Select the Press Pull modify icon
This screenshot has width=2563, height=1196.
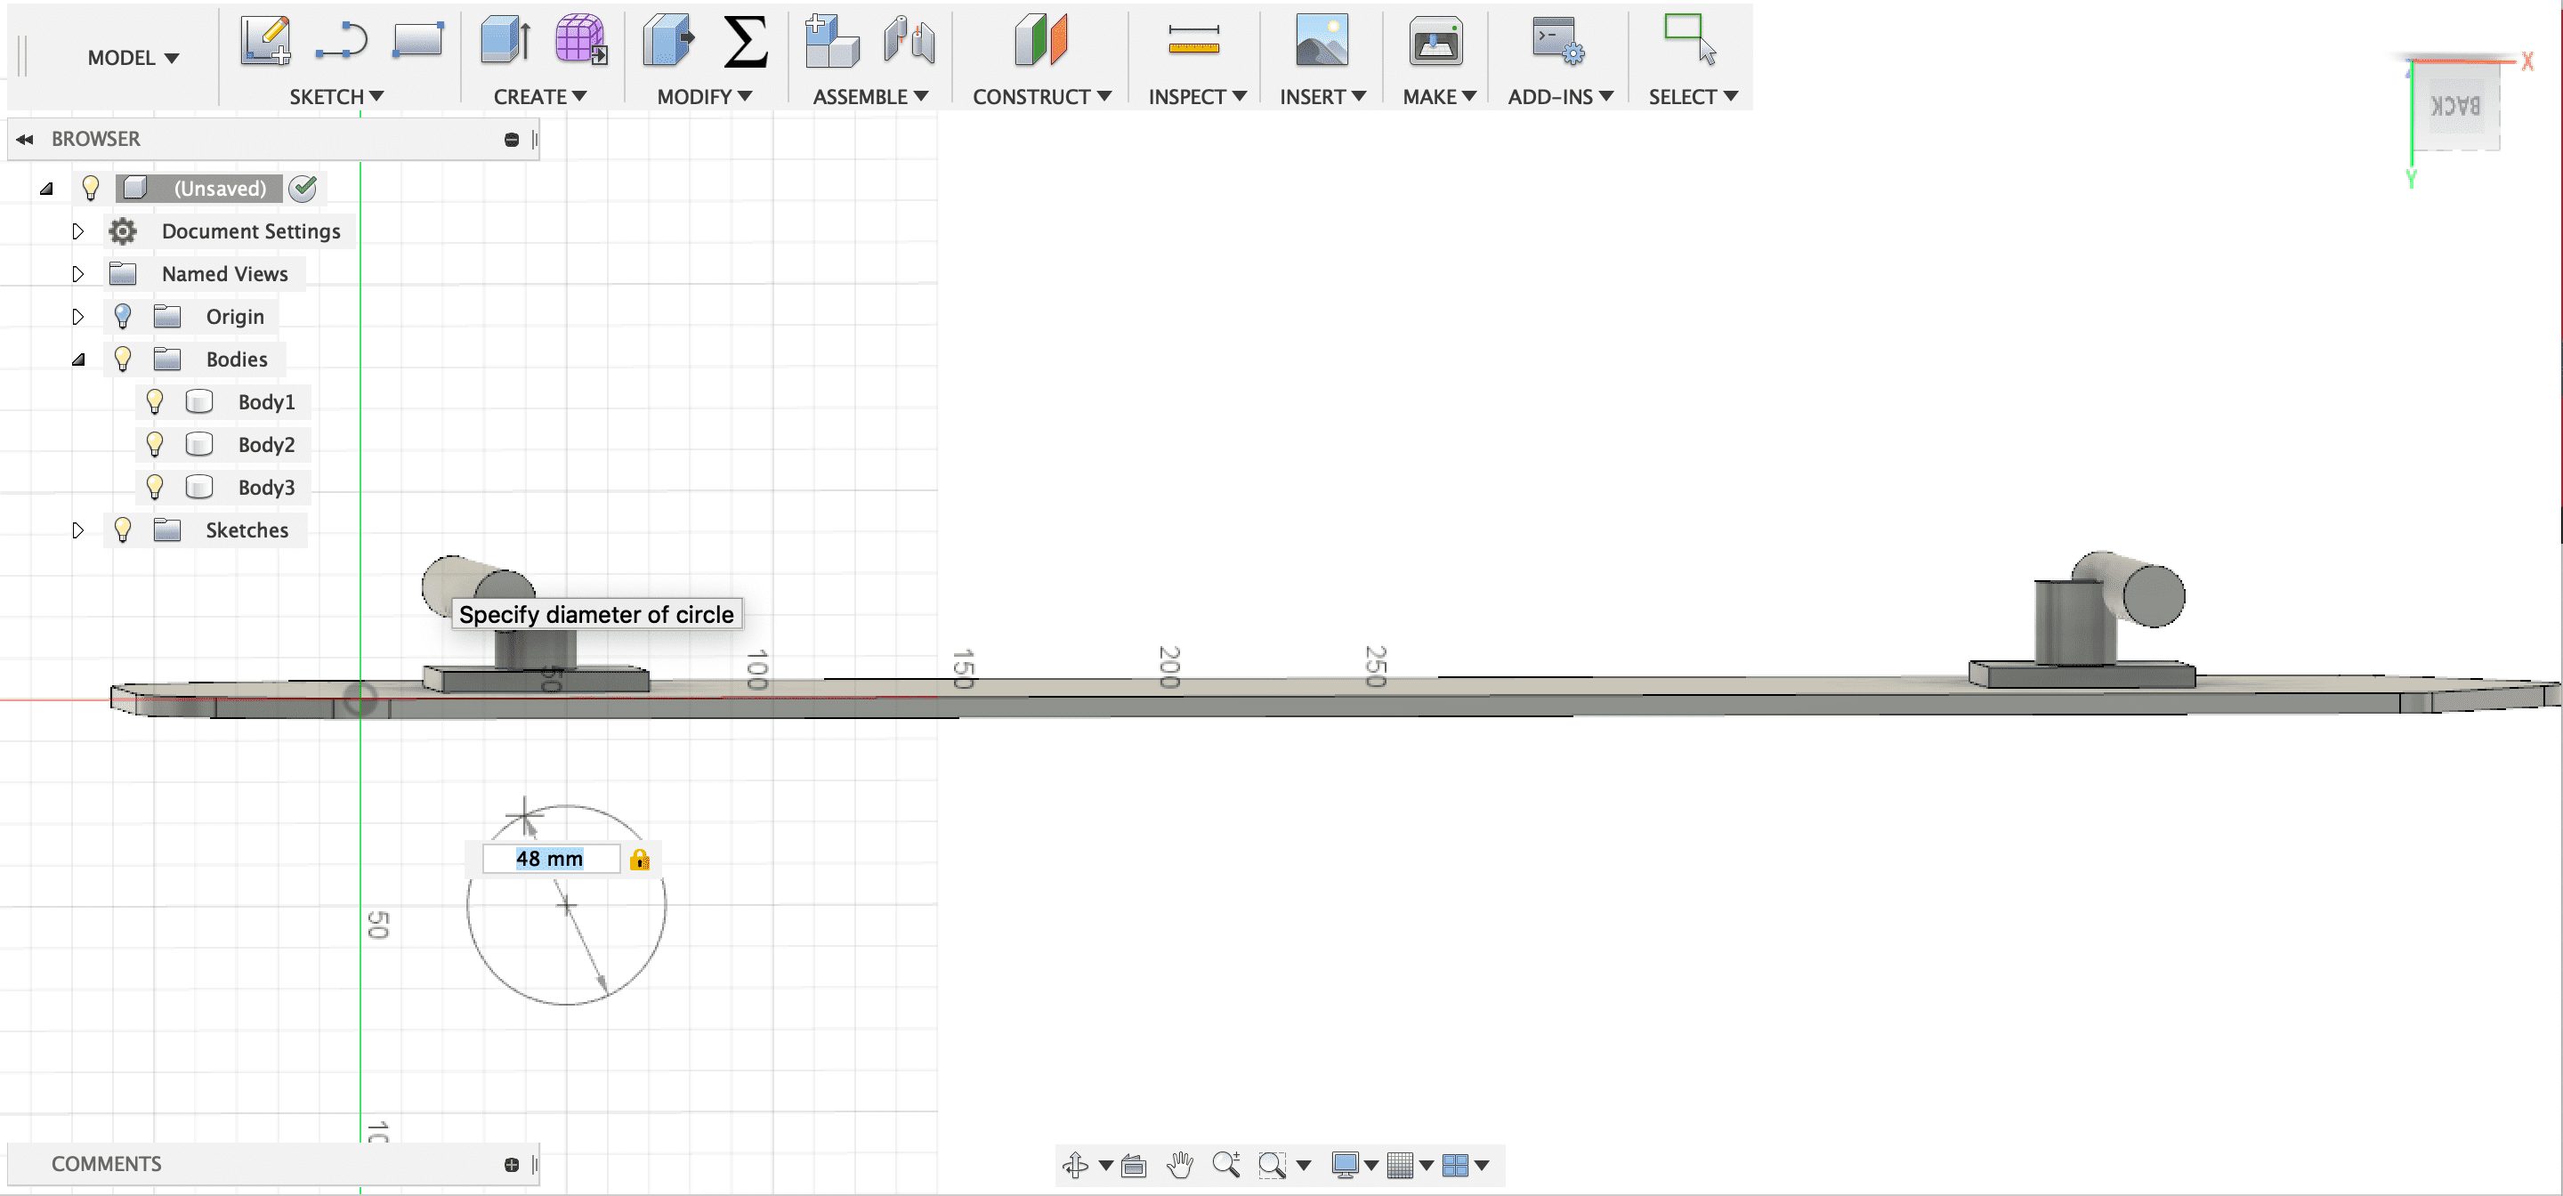tap(667, 41)
